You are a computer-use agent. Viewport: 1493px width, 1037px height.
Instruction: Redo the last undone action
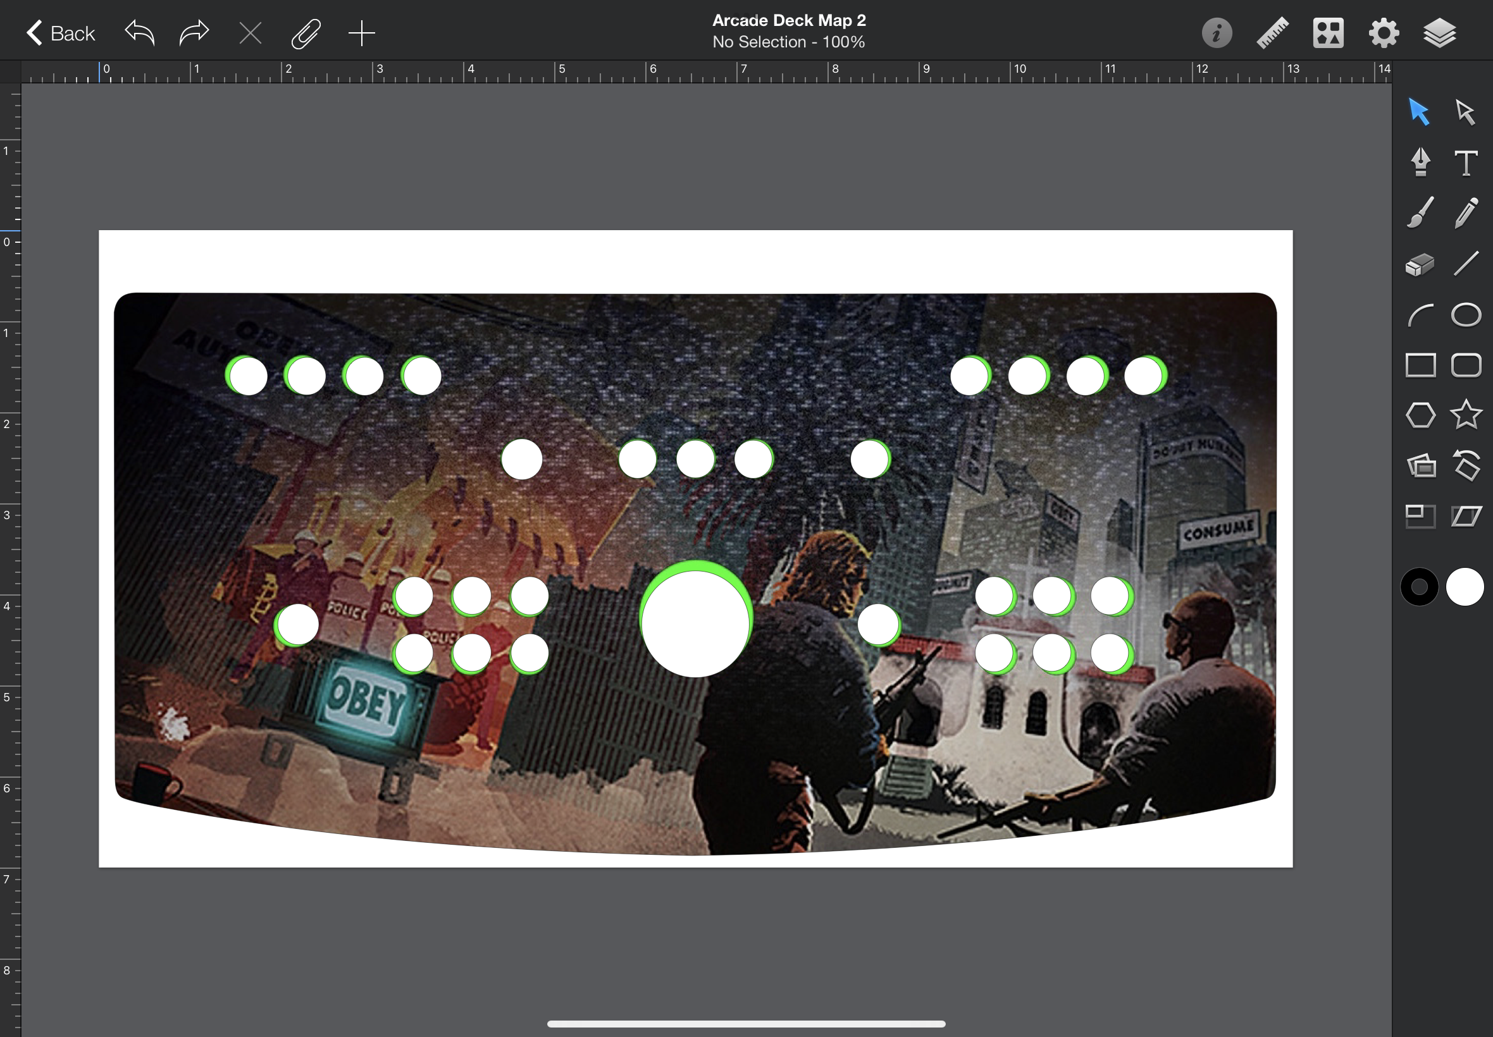click(194, 33)
